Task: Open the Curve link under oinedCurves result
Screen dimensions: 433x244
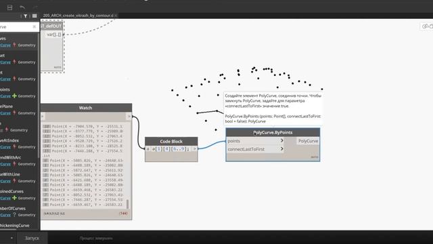Action: pos(5,199)
